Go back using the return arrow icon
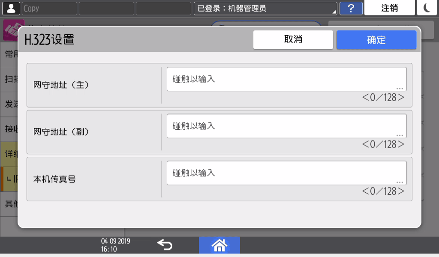Viewport: 439px width, 257px height. click(x=165, y=245)
